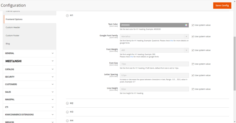The width and height of the screenshot is (236, 123).
Task: Toggle Use system value for Font Weight
Action: 193,50
